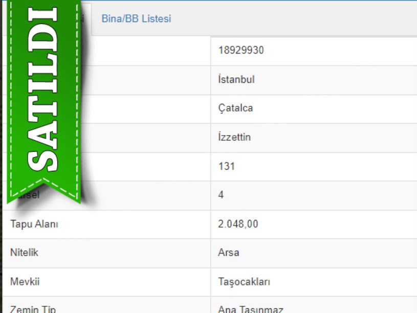
Task: Select the İzzettin neighborhood cell
Action: click(x=234, y=137)
